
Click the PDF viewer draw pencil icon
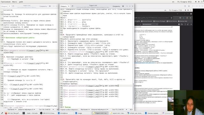(188, 24)
